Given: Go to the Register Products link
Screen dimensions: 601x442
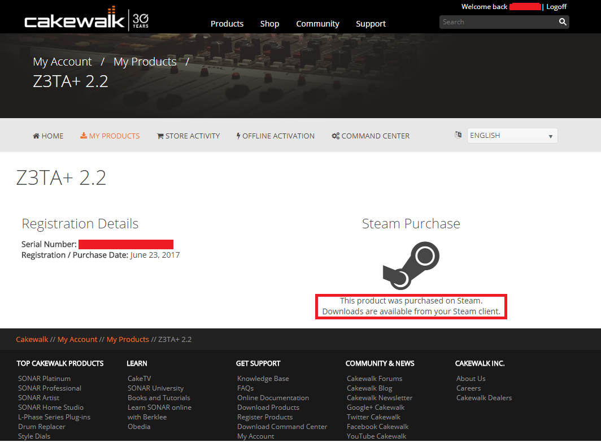Looking at the screenshot, I should coord(265,417).
